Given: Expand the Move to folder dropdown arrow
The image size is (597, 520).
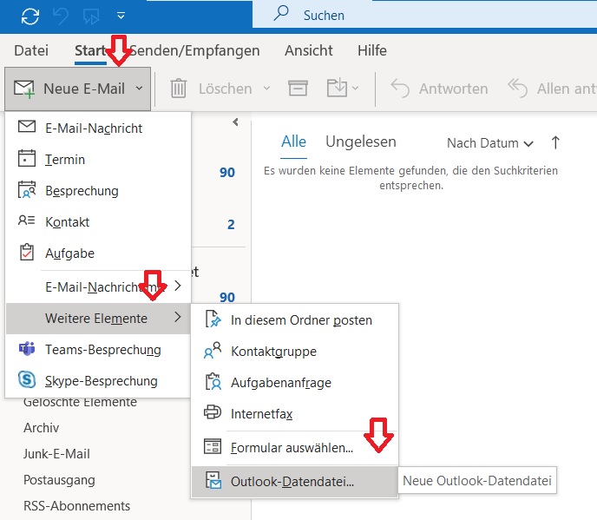Looking at the screenshot, I should click(x=355, y=89).
